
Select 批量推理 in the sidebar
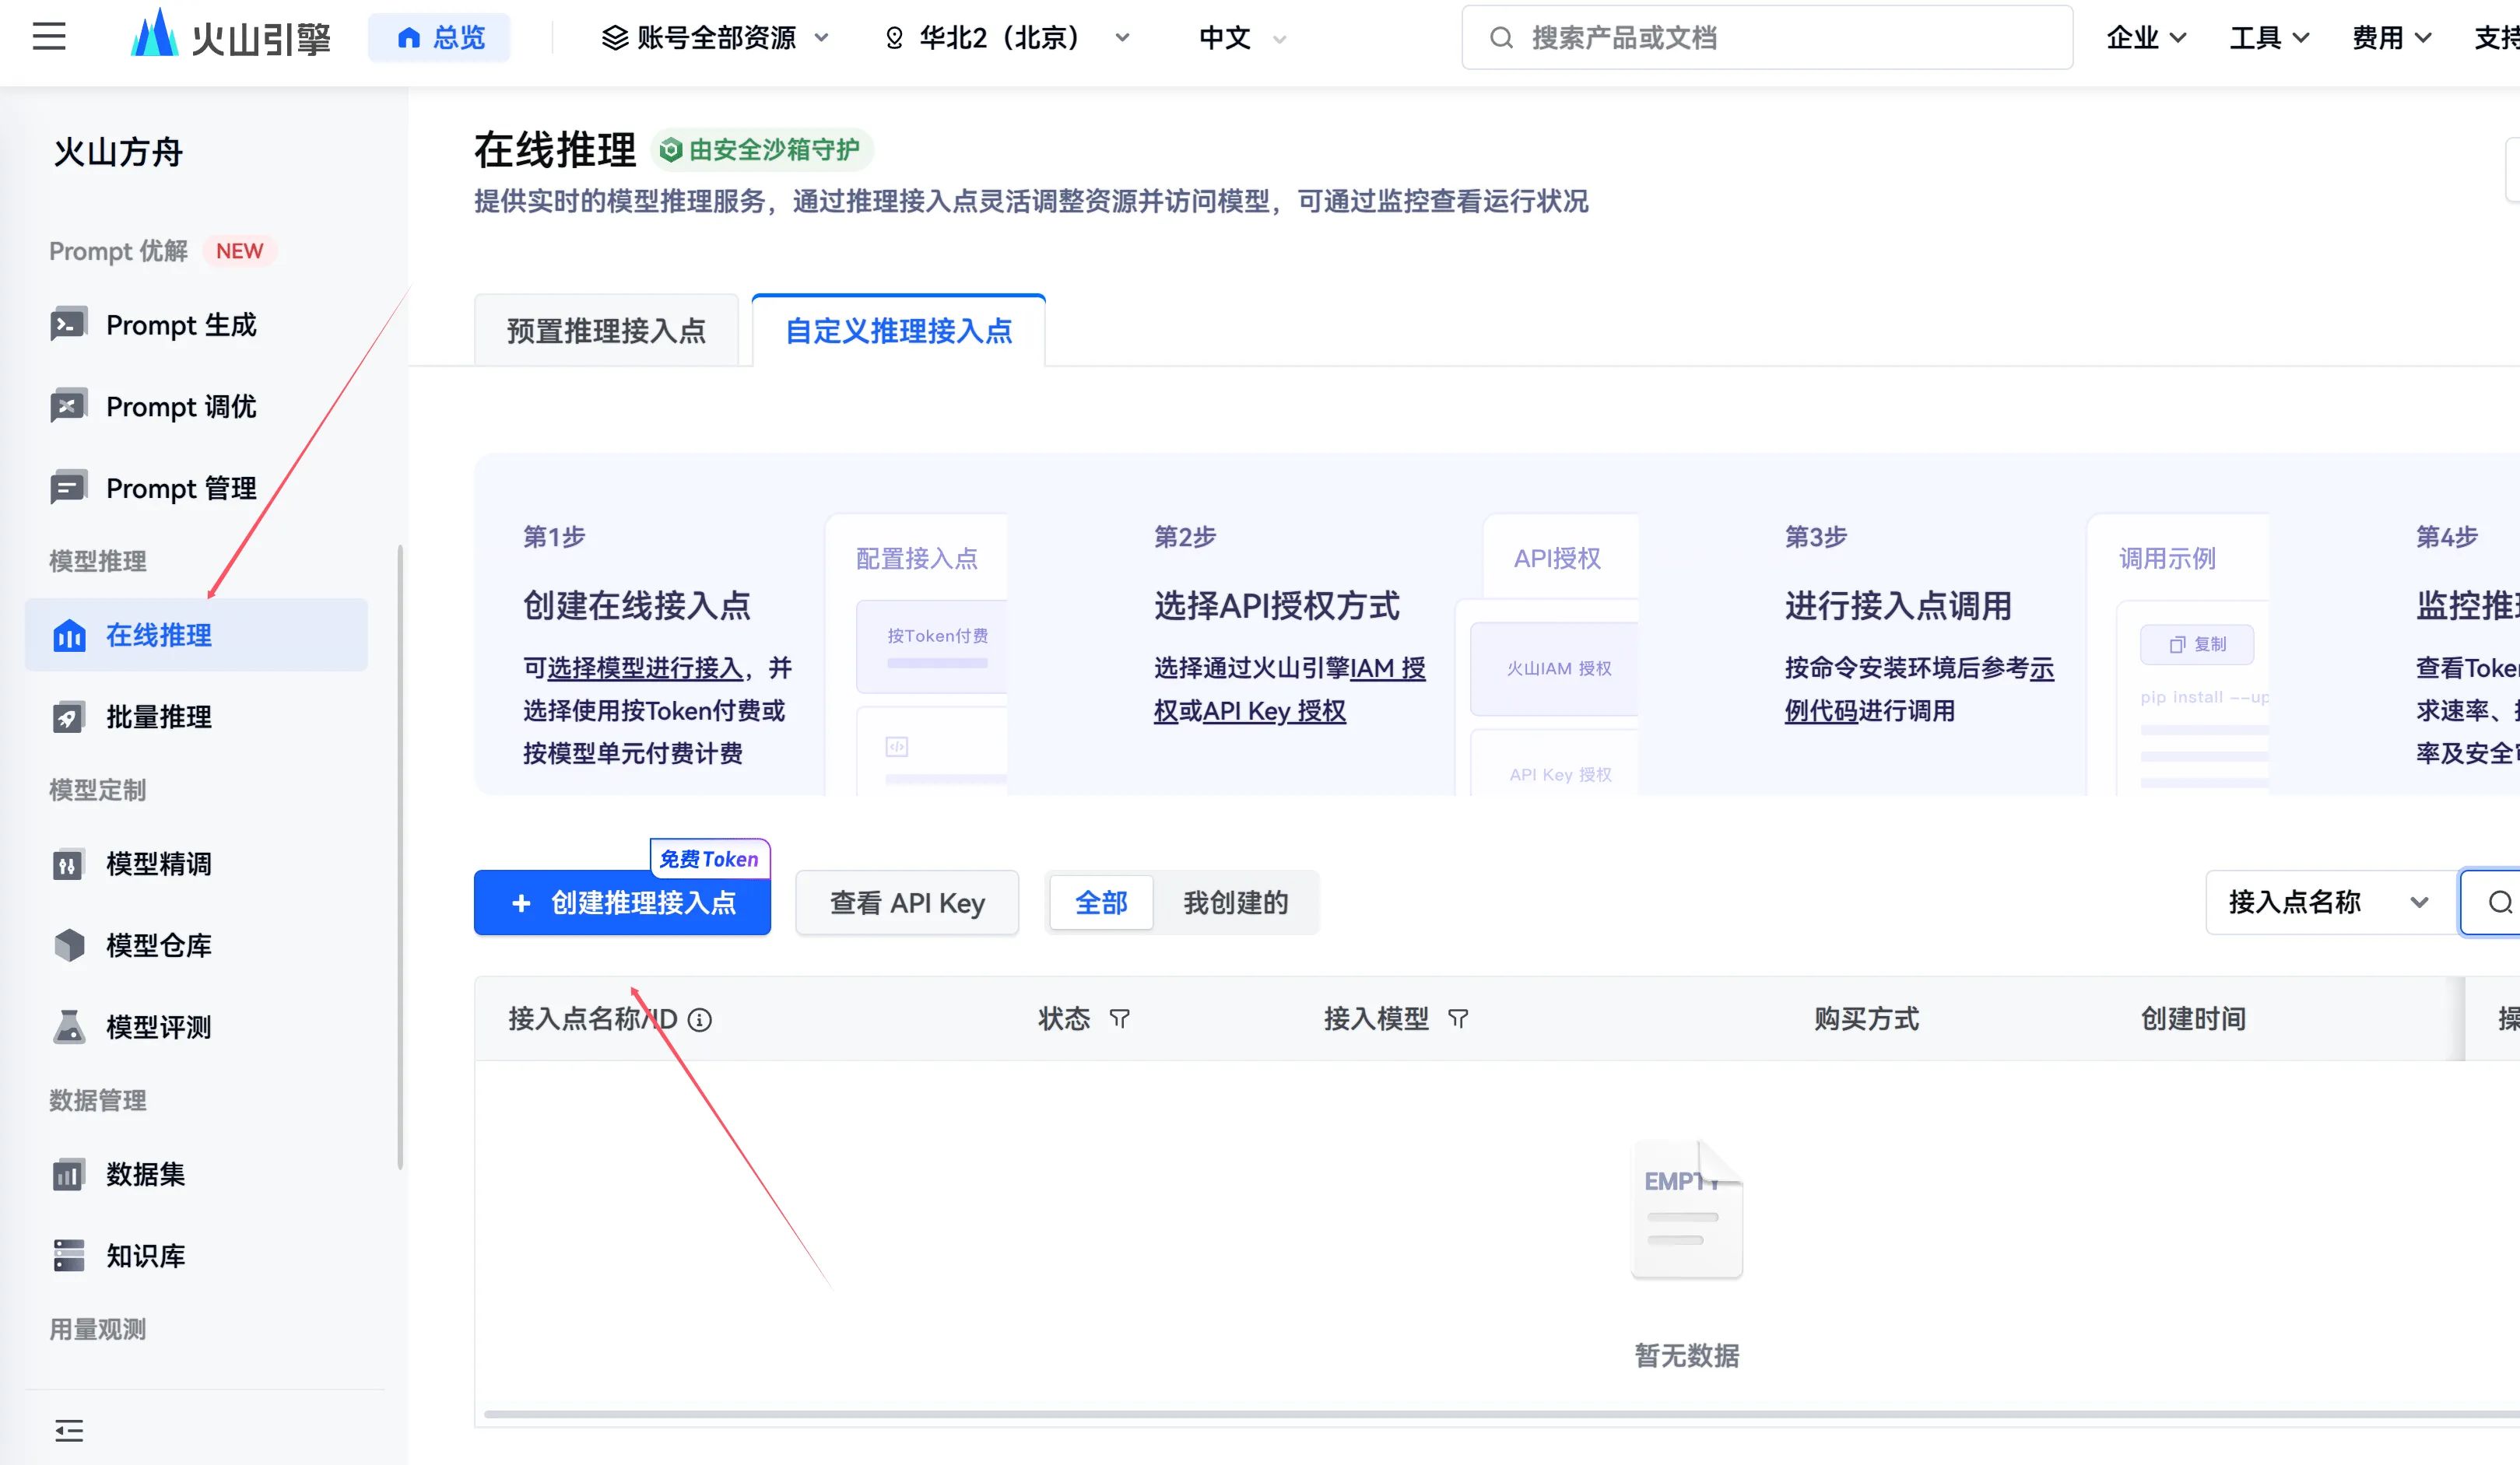tap(196, 717)
